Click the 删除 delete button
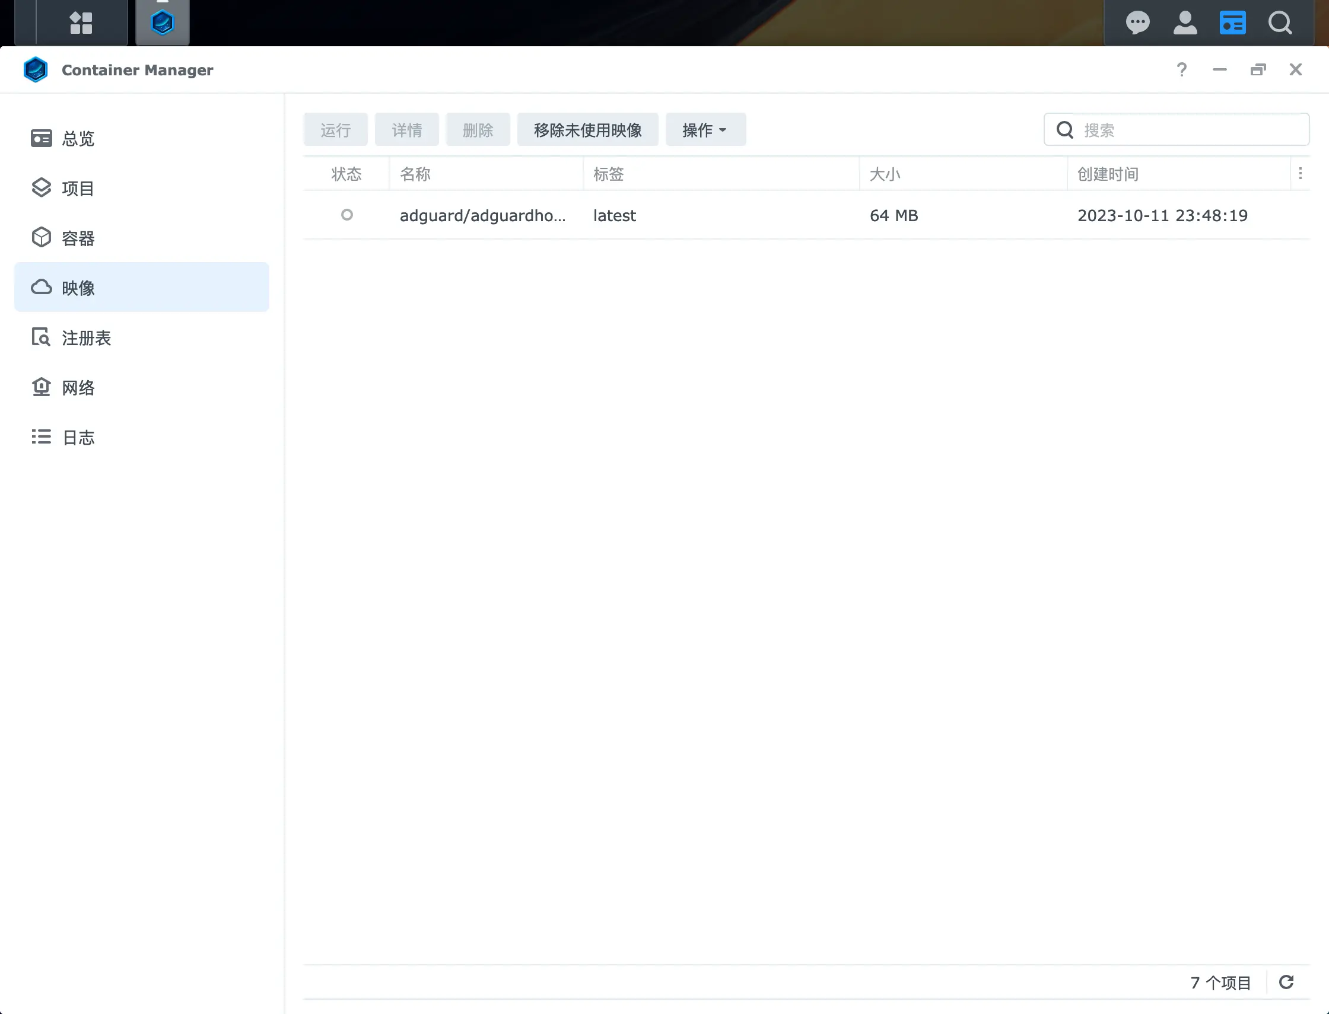The width and height of the screenshot is (1329, 1014). click(x=478, y=129)
